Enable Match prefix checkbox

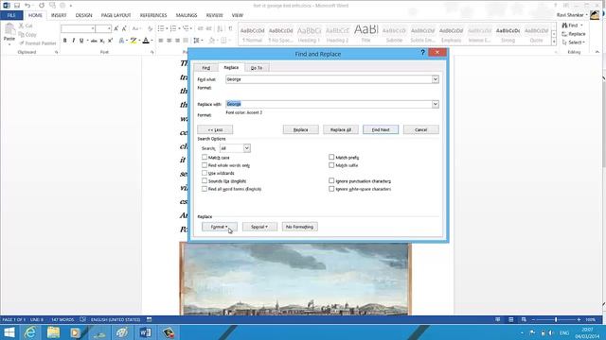pos(331,158)
